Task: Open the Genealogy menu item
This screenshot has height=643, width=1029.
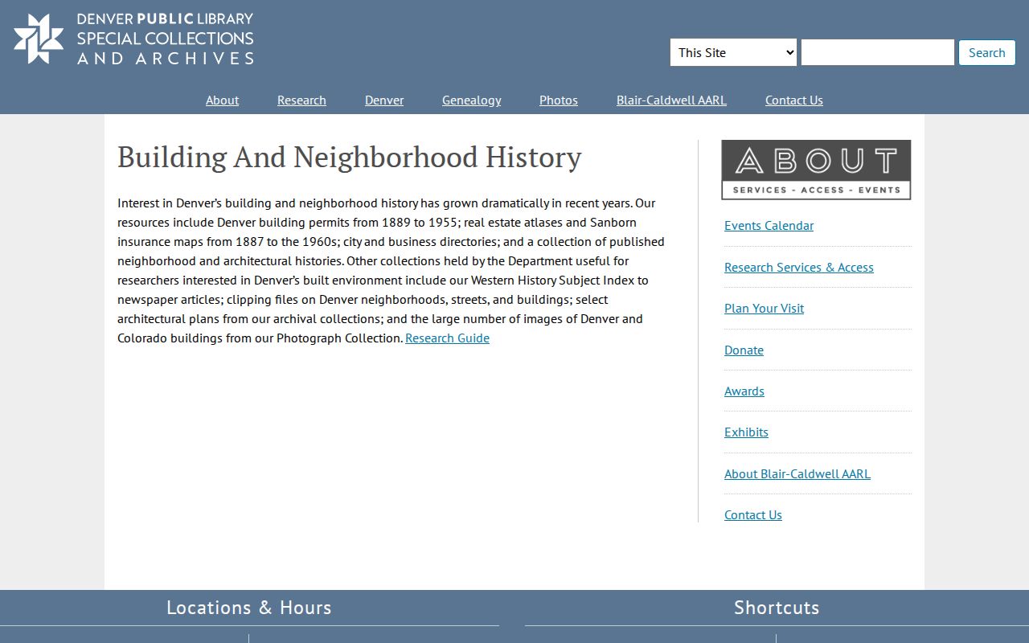Action: pyautogui.click(x=472, y=100)
